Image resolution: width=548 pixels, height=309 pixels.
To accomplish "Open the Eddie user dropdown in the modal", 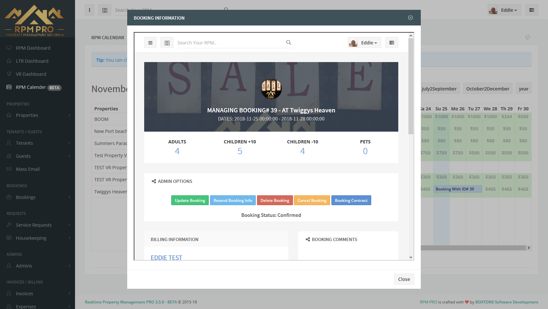I will tap(364, 43).
